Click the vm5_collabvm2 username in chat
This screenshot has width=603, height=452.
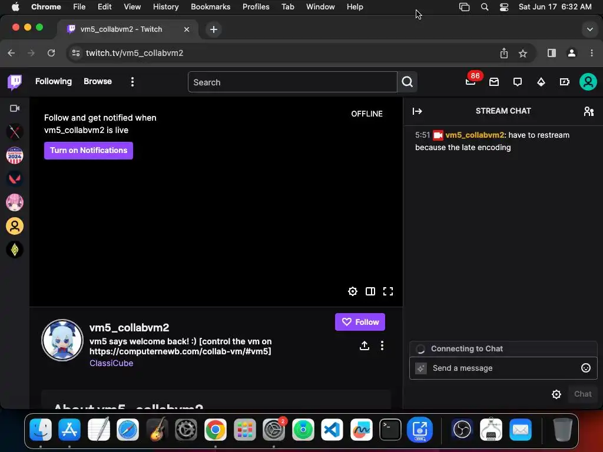(475, 135)
